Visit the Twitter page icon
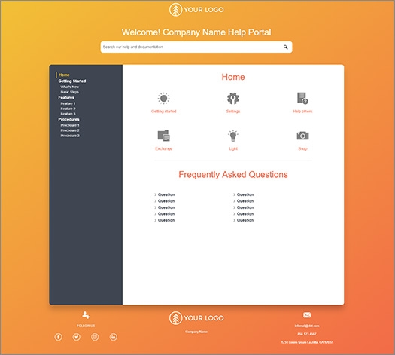Image resolution: width=395 pixels, height=355 pixels. pyautogui.click(x=77, y=337)
